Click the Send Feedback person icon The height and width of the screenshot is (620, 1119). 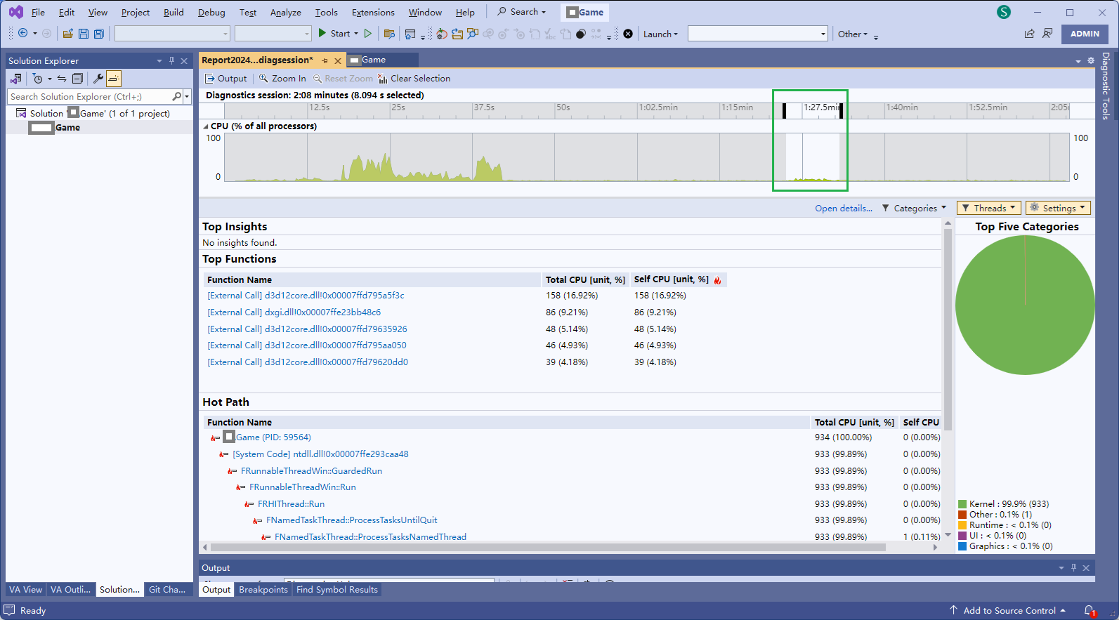pos(1047,34)
